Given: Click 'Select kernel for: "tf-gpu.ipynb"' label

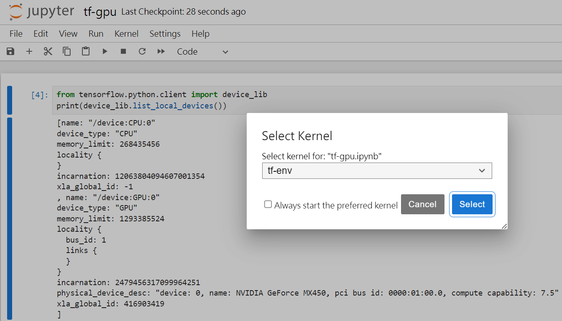Looking at the screenshot, I should (x=322, y=156).
